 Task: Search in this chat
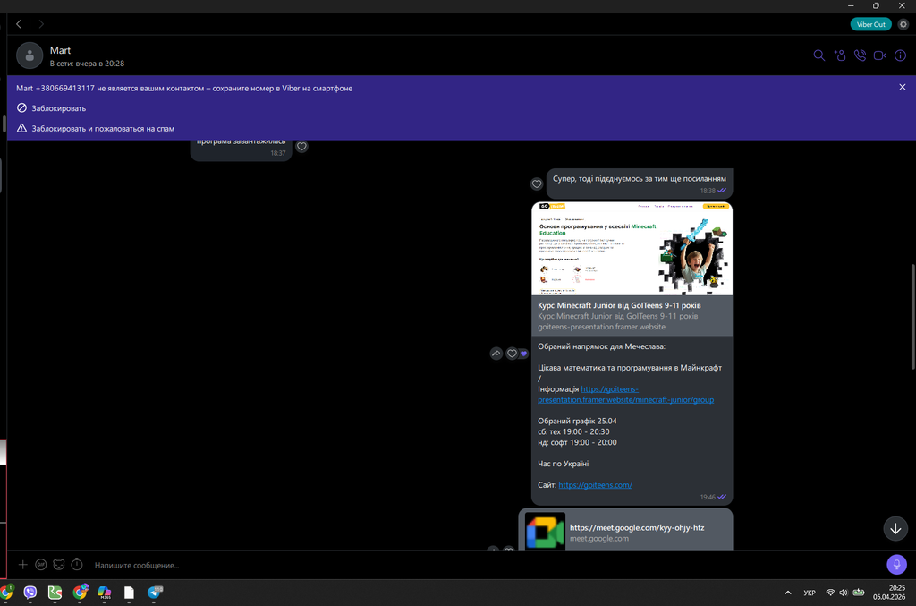point(819,55)
